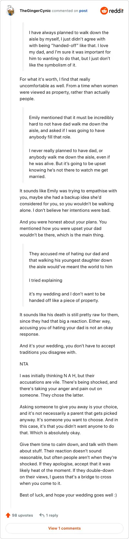Click the "reddit" wordmark text
This screenshot has height=539, width=129.
tap(116, 11)
